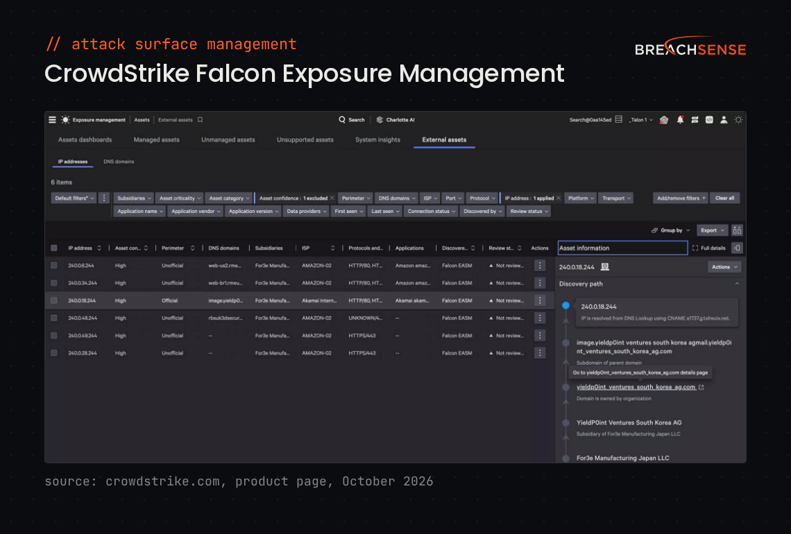Check the row for 240.0.6.244
This screenshot has height=534, width=791.
tap(54, 265)
